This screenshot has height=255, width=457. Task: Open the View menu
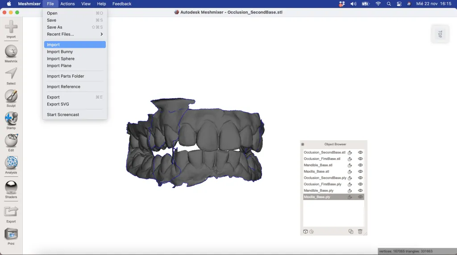click(x=86, y=4)
